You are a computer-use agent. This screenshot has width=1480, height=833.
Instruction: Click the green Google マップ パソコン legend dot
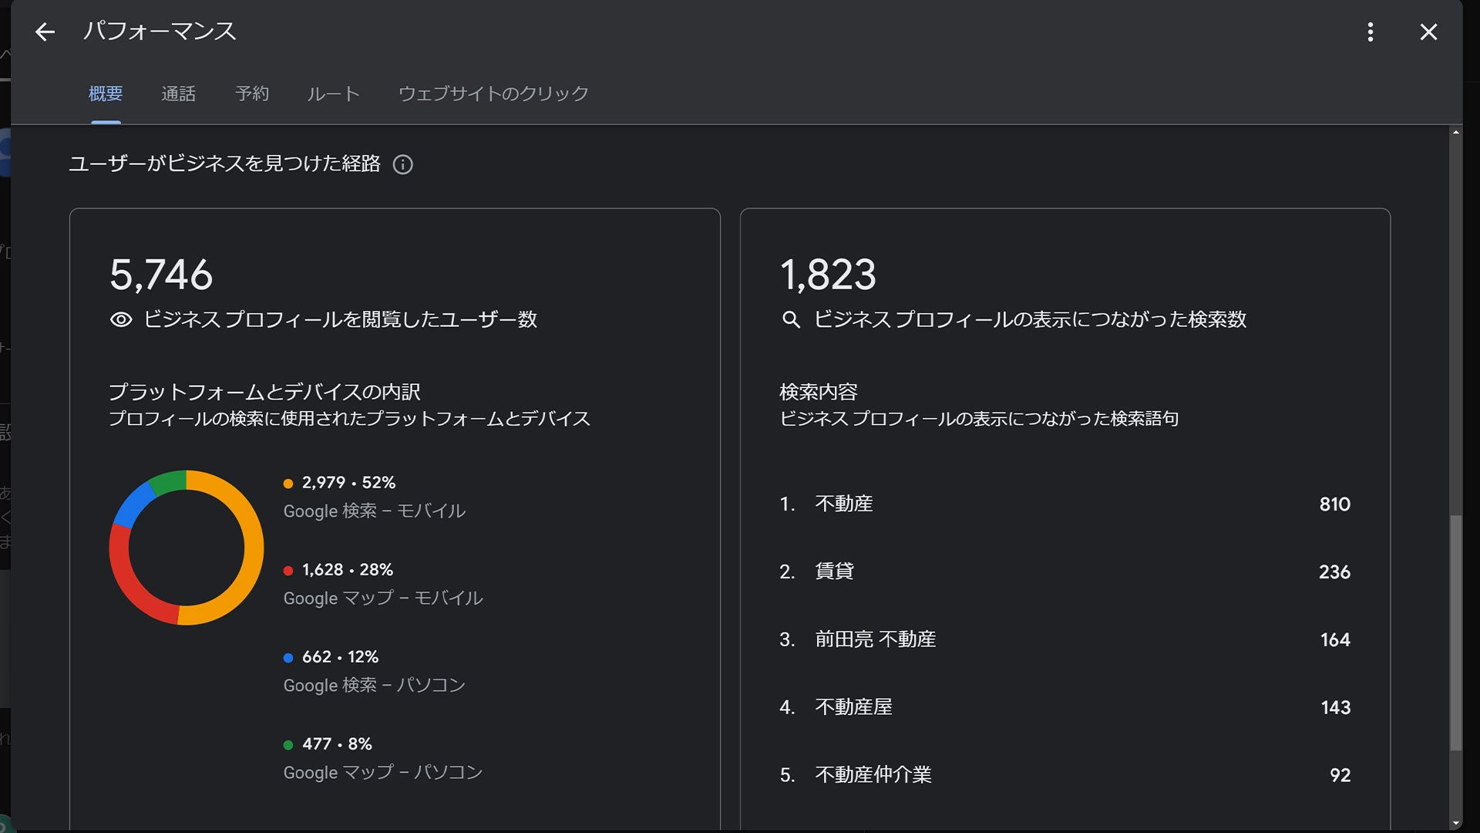(288, 745)
